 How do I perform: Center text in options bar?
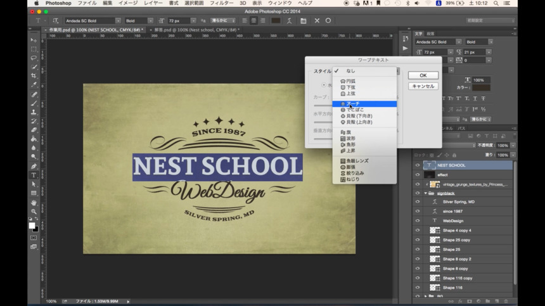pyautogui.click(x=253, y=21)
